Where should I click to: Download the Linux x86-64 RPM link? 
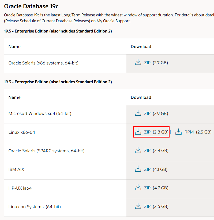point(189,132)
